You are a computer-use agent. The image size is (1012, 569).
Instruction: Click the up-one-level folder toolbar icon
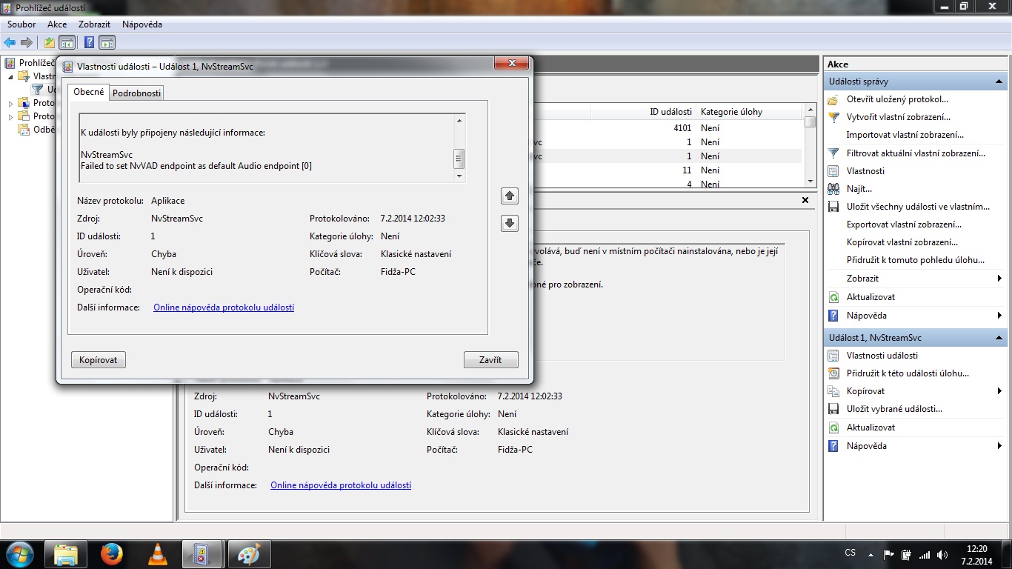pos(50,42)
